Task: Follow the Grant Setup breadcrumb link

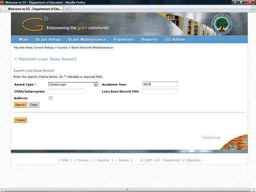Action: point(44,48)
